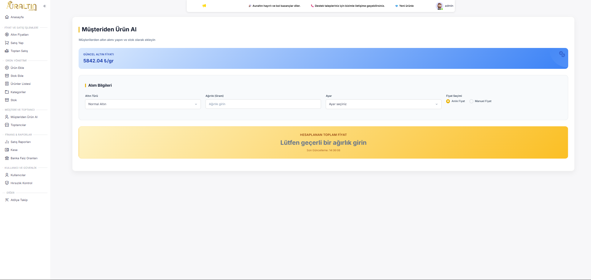Click the admin user avatar
Viewport: 591px width, 280px height.
(439, 6)
